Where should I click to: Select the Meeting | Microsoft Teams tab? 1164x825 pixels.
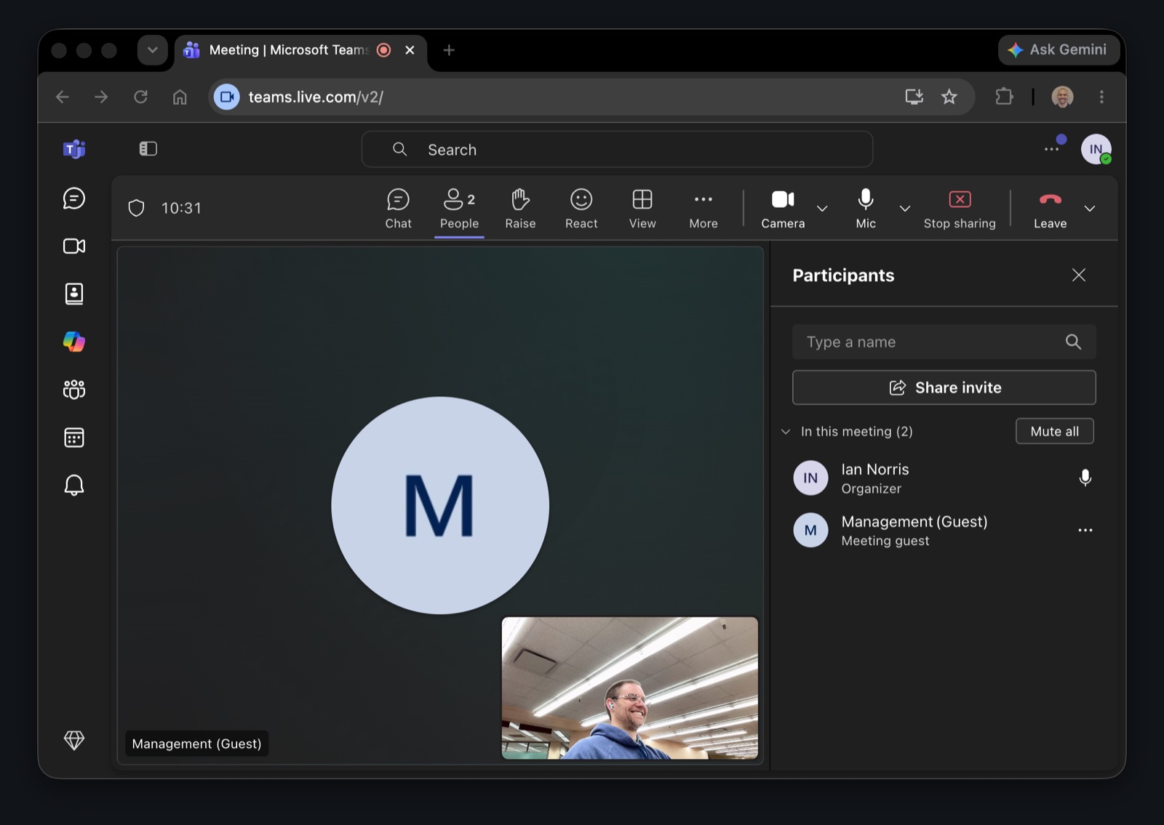click(289, 50)
